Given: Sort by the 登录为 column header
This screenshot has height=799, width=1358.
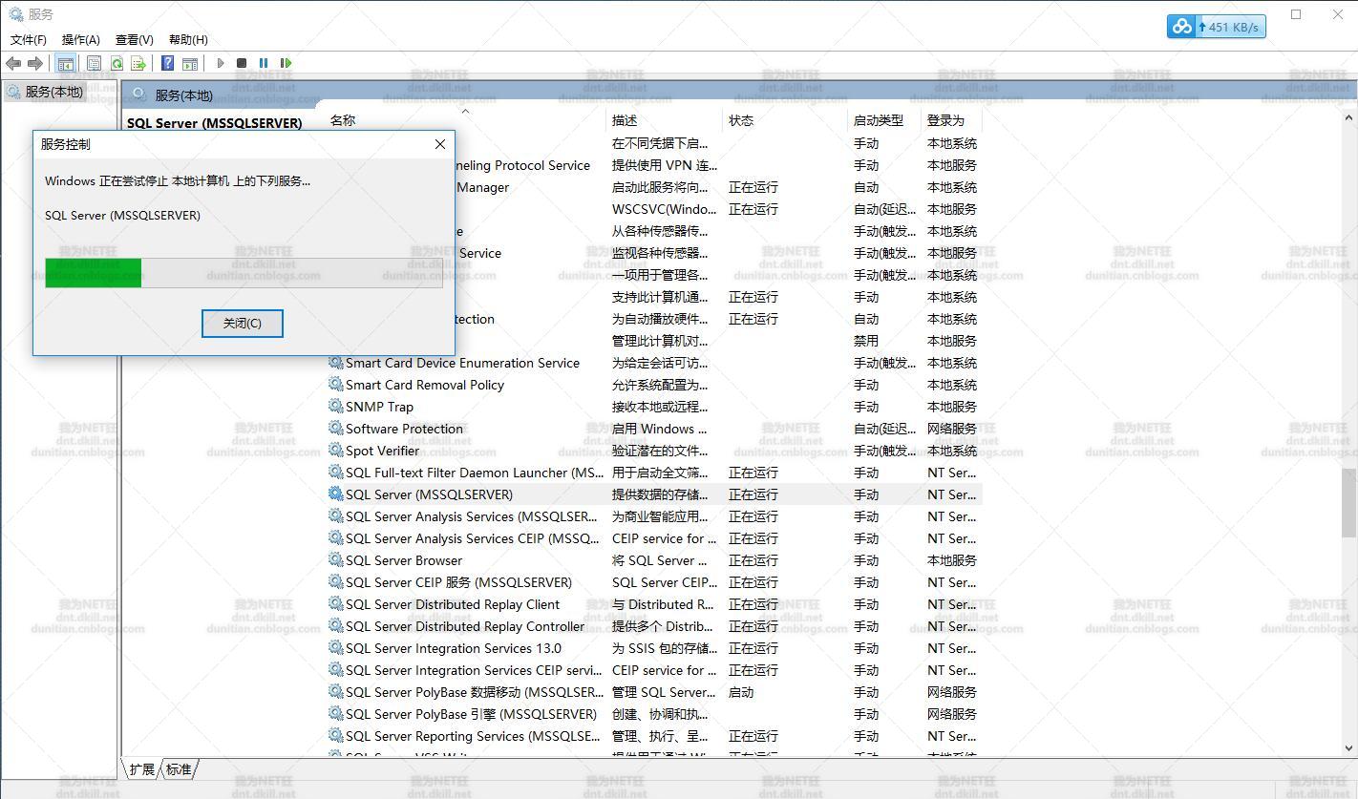Looking at the screenshot, I should click(952, 120).
